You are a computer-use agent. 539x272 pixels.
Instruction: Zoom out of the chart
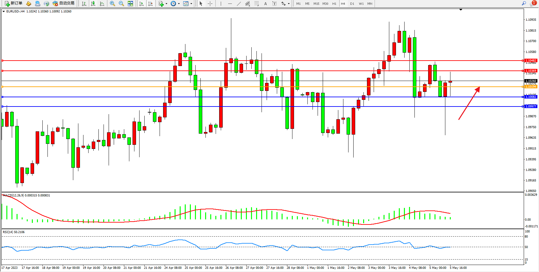121,4
